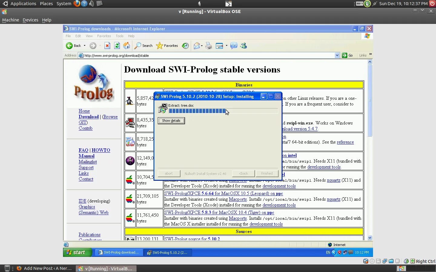Open the Mailinglist sidebar link
436x272 pixels.
click(88, 162)
